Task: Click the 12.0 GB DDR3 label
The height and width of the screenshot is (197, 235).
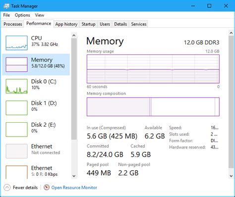Action: tap(202, 43)
